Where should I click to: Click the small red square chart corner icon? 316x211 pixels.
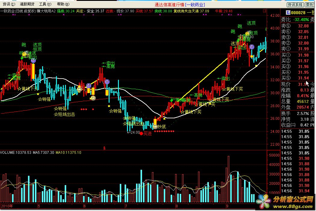tap(265, 11)
